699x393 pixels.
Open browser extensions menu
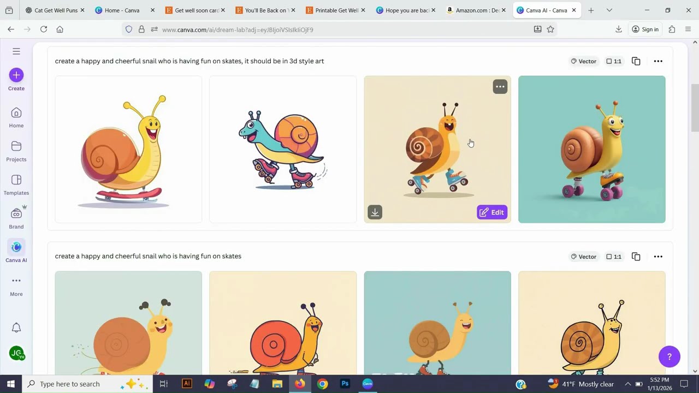point(672,29)
